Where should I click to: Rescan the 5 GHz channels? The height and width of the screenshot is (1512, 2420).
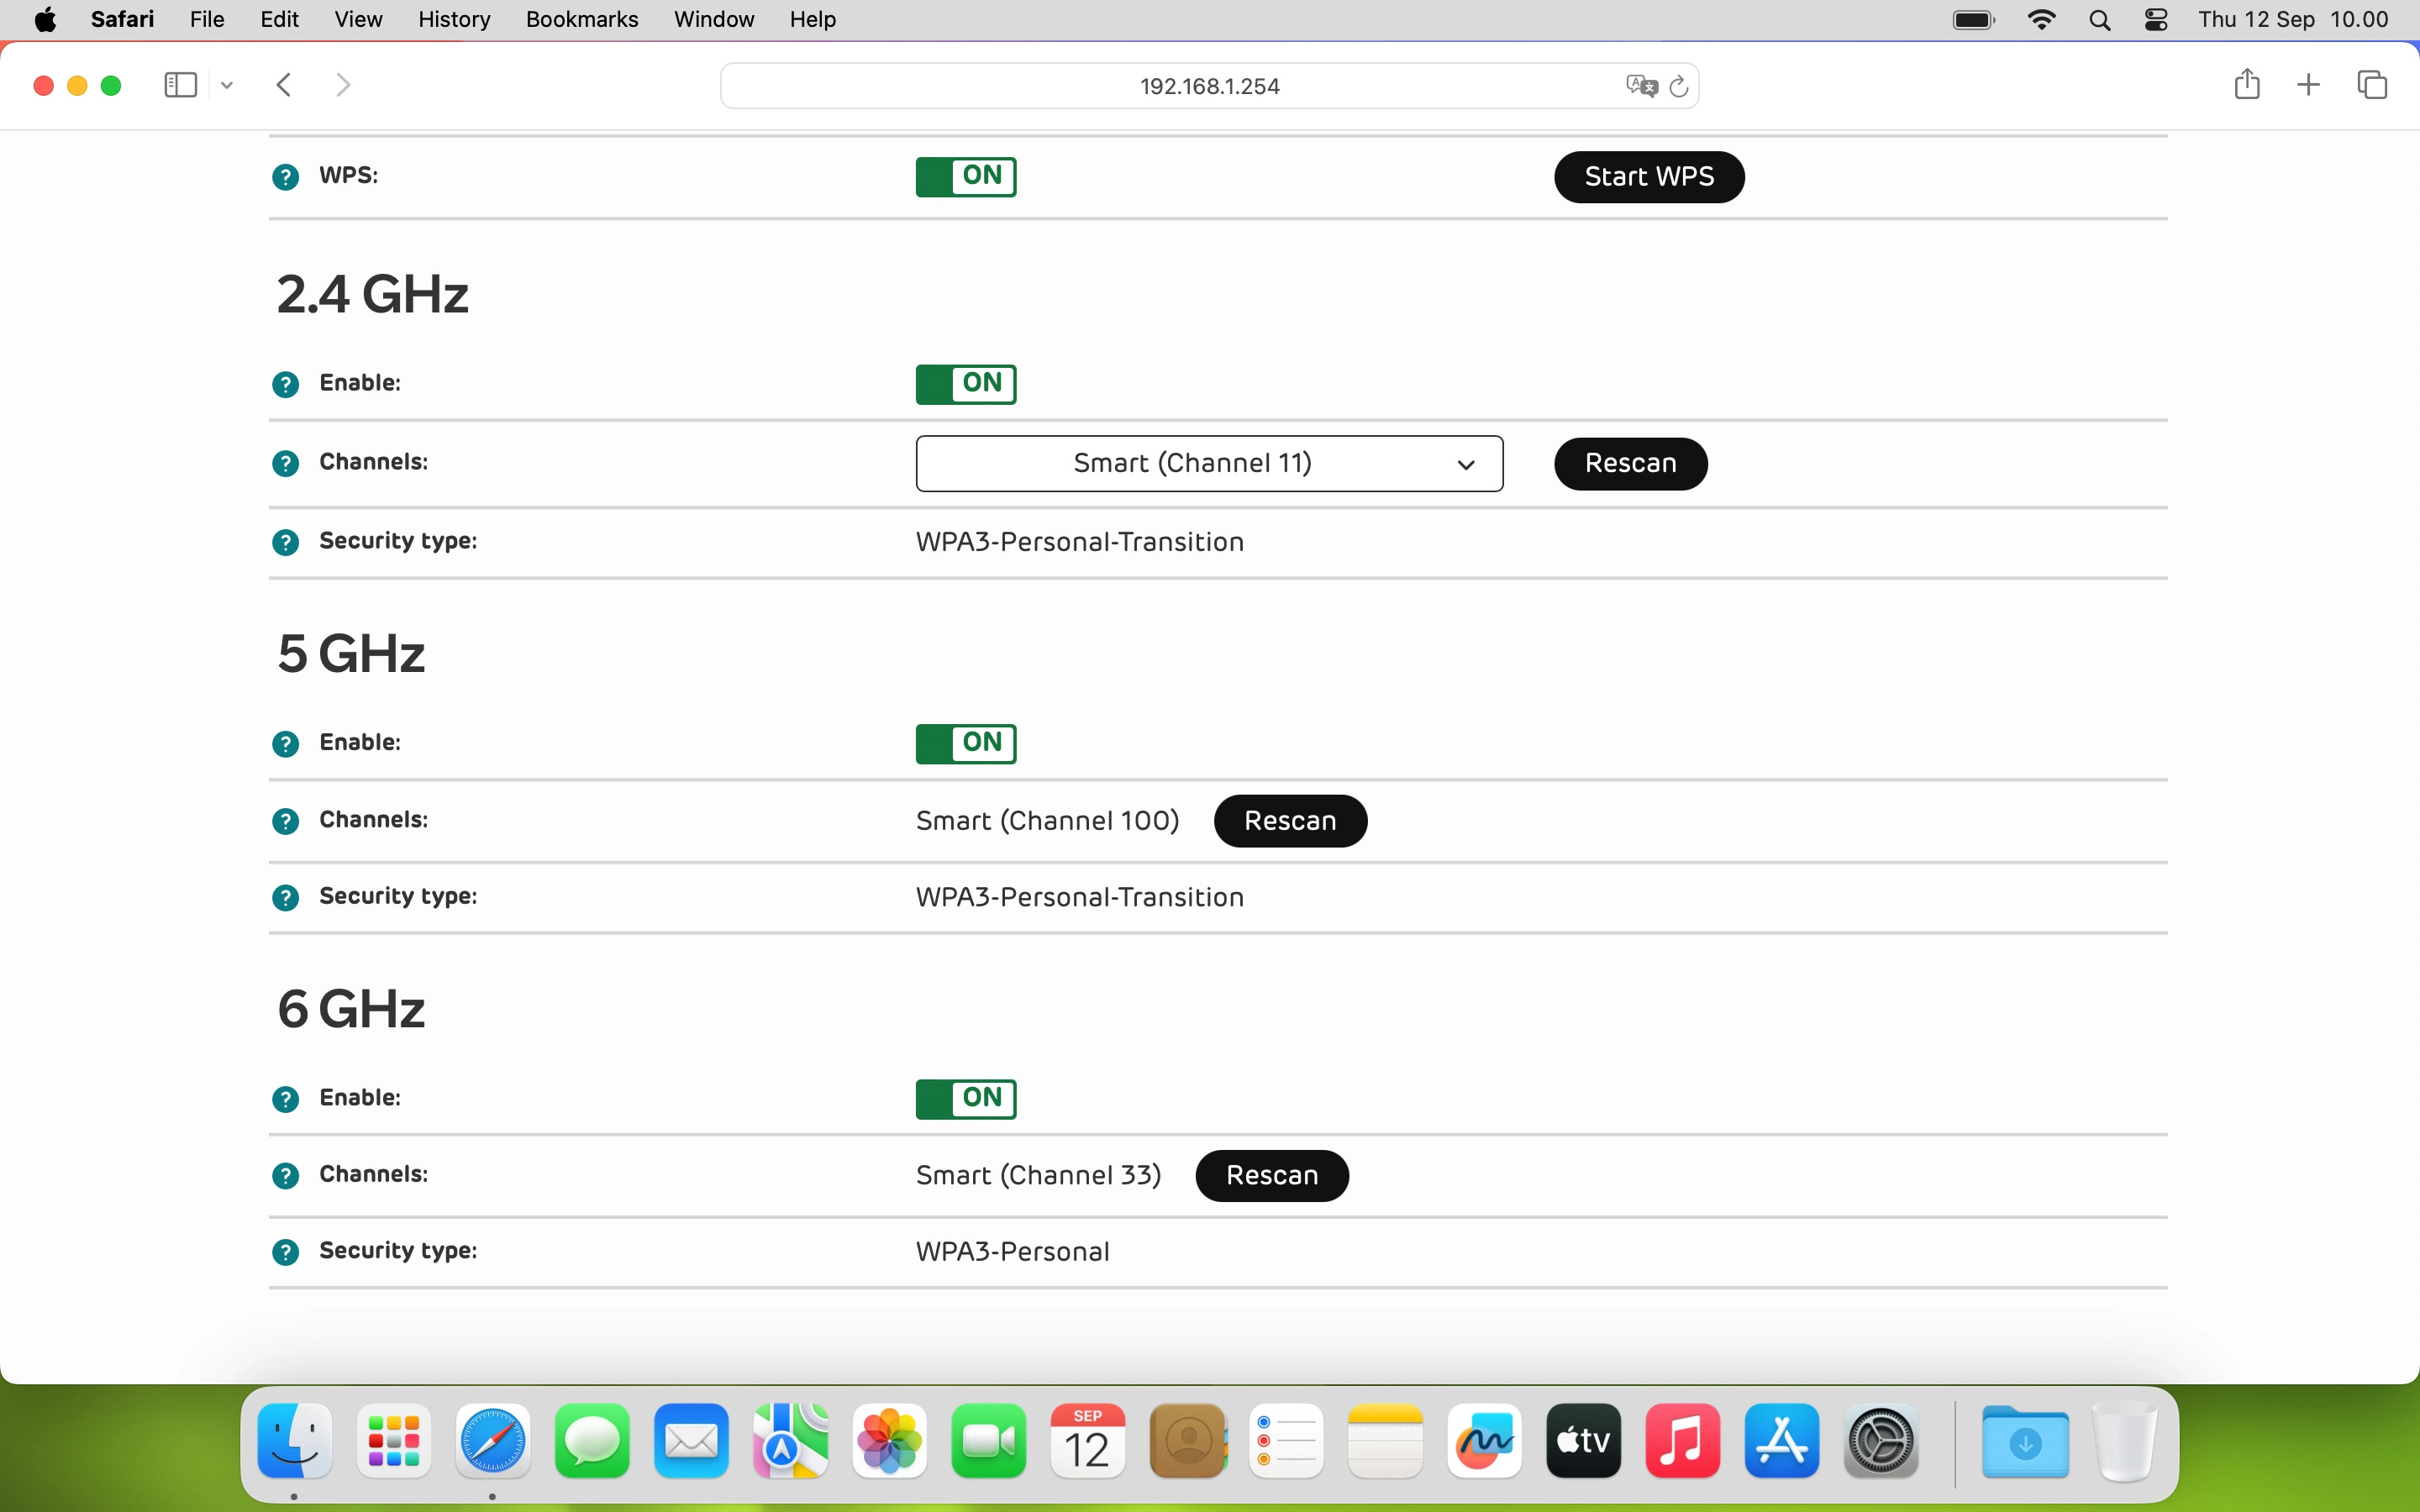(x=1289, y=820)
